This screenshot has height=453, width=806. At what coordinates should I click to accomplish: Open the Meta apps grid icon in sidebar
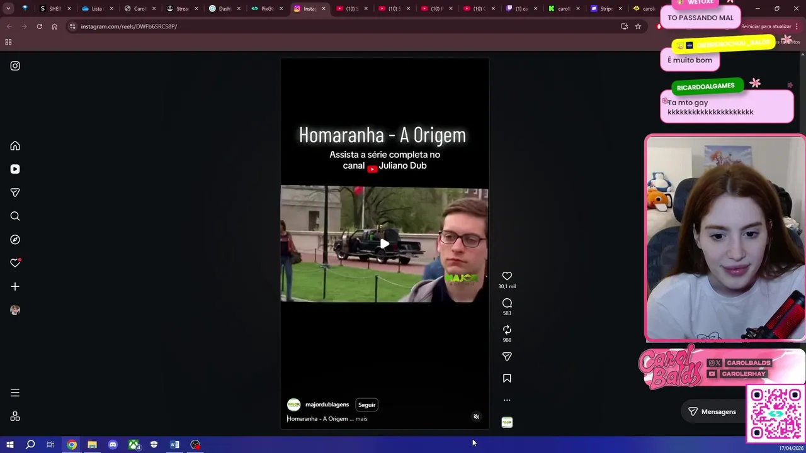tap(15, 417)
